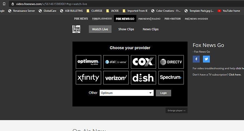This screenshot has height=131, width=244.
Task: Expand the Other provider dropdown
Action: pos(127,93)
